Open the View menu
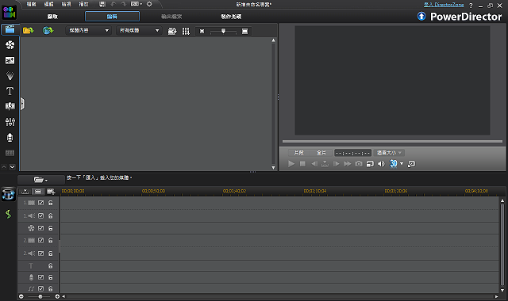This screenshot has height=301, width=508. tap(67, 4)
